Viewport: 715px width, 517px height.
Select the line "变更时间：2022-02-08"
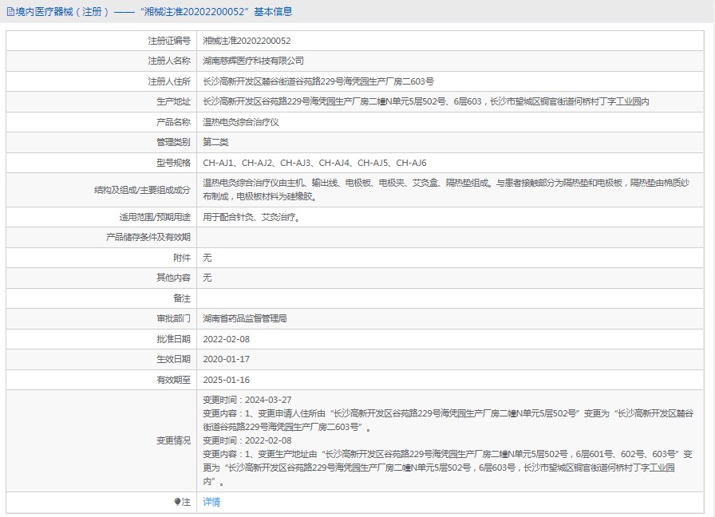click(x=247, y=440)
